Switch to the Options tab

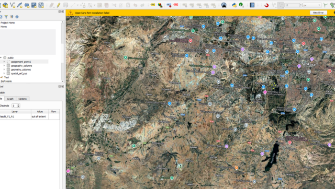[x=22, y=99]
